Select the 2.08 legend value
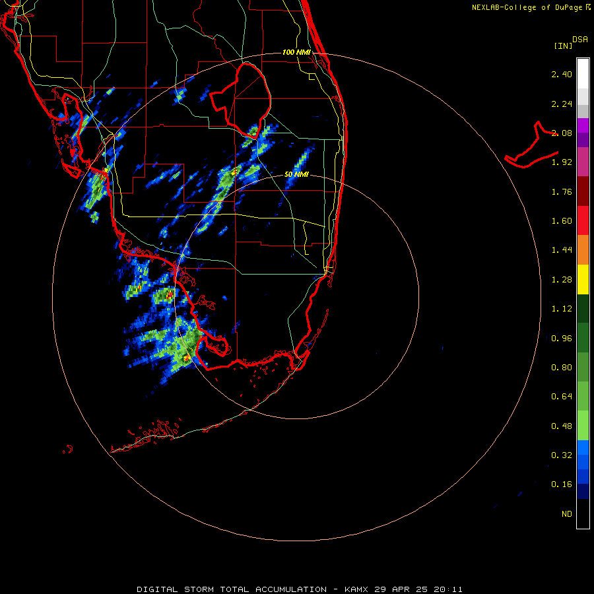 (562, 133)
